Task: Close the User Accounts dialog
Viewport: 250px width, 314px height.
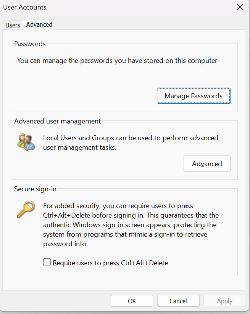Action: (240, 7)
